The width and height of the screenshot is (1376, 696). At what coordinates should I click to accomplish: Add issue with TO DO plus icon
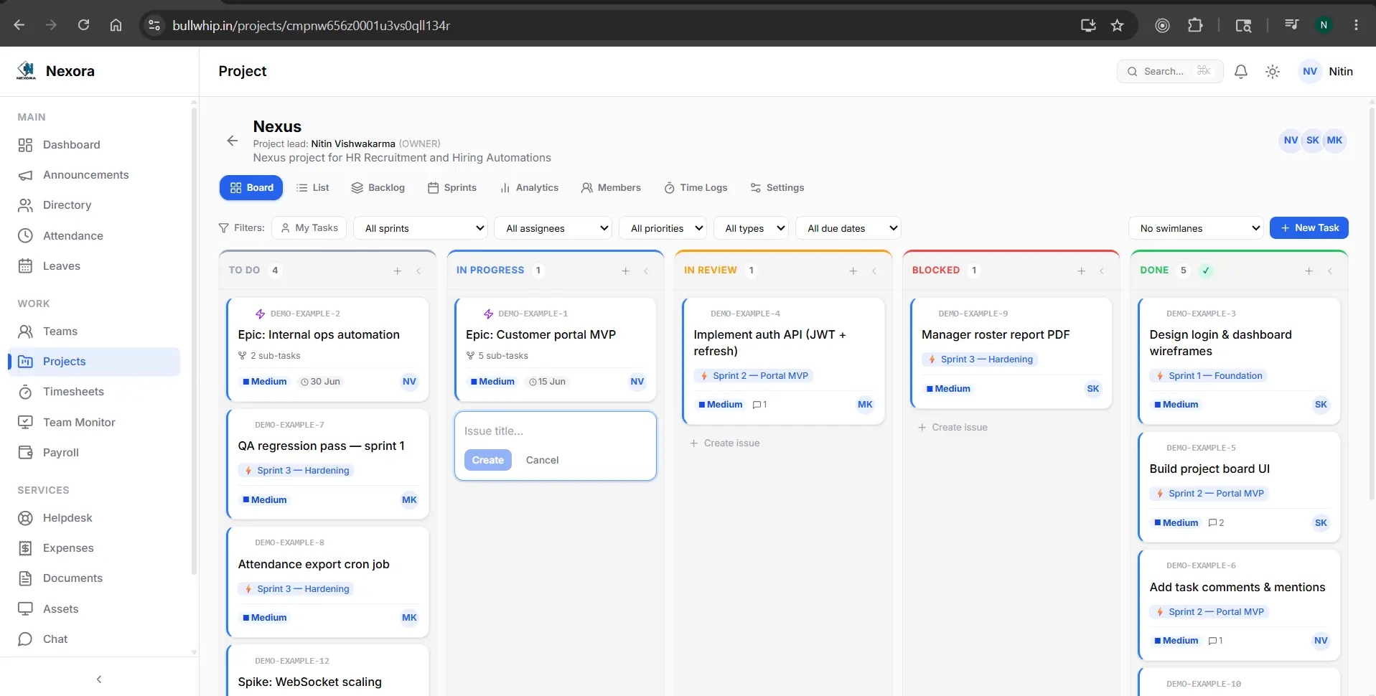[398, 271]
